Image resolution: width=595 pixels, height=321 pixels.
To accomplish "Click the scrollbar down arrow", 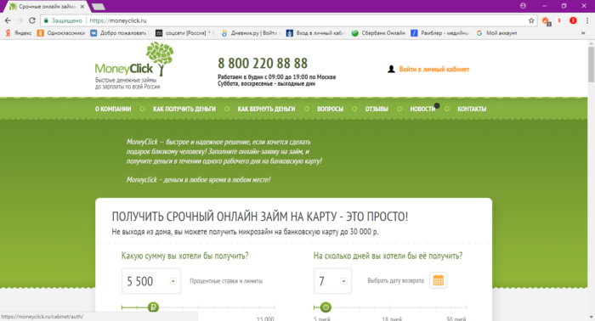I will pyautogui.click(x=592, y=318).
